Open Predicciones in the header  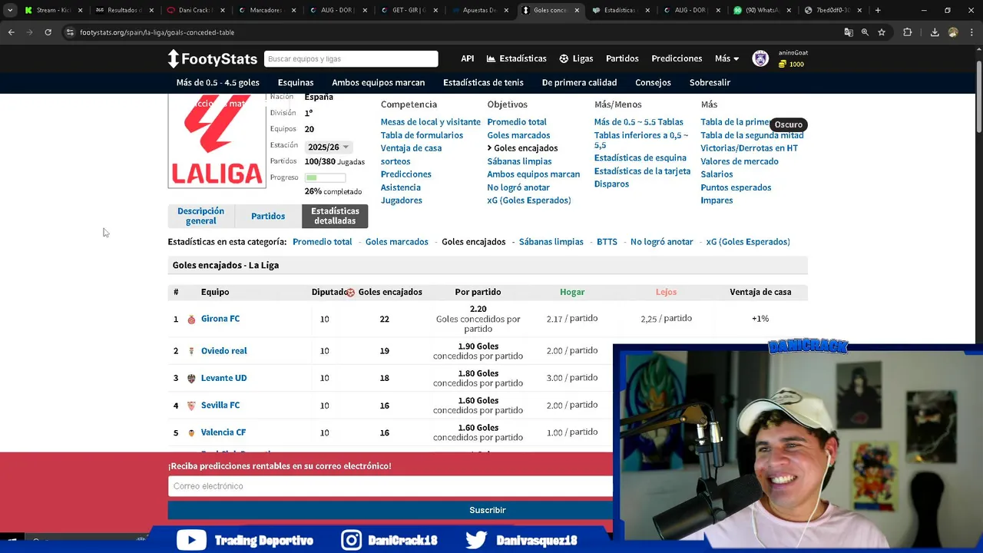[677, 58]
